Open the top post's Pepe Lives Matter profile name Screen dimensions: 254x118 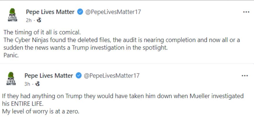coord(50,12)
